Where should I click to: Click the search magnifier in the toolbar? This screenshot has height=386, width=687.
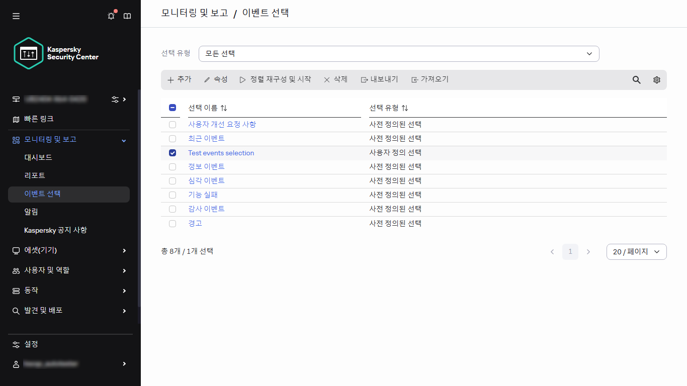pos(636,79)
